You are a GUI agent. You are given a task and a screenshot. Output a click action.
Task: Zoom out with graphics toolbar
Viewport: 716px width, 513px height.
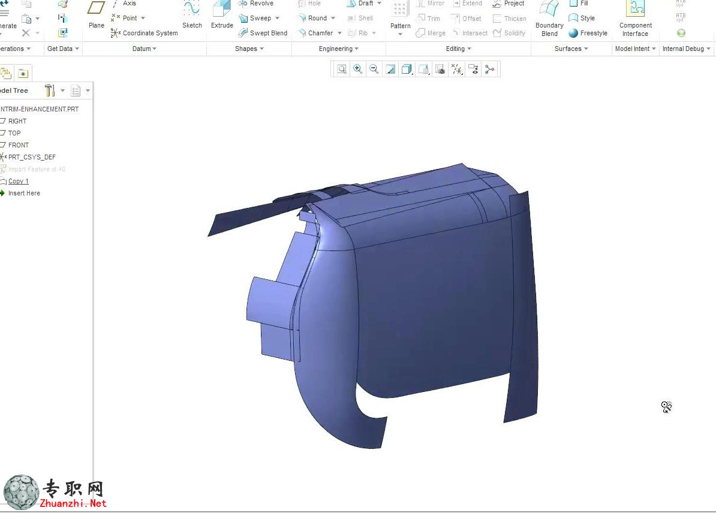(374, 70)
